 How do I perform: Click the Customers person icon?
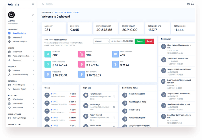10,60
